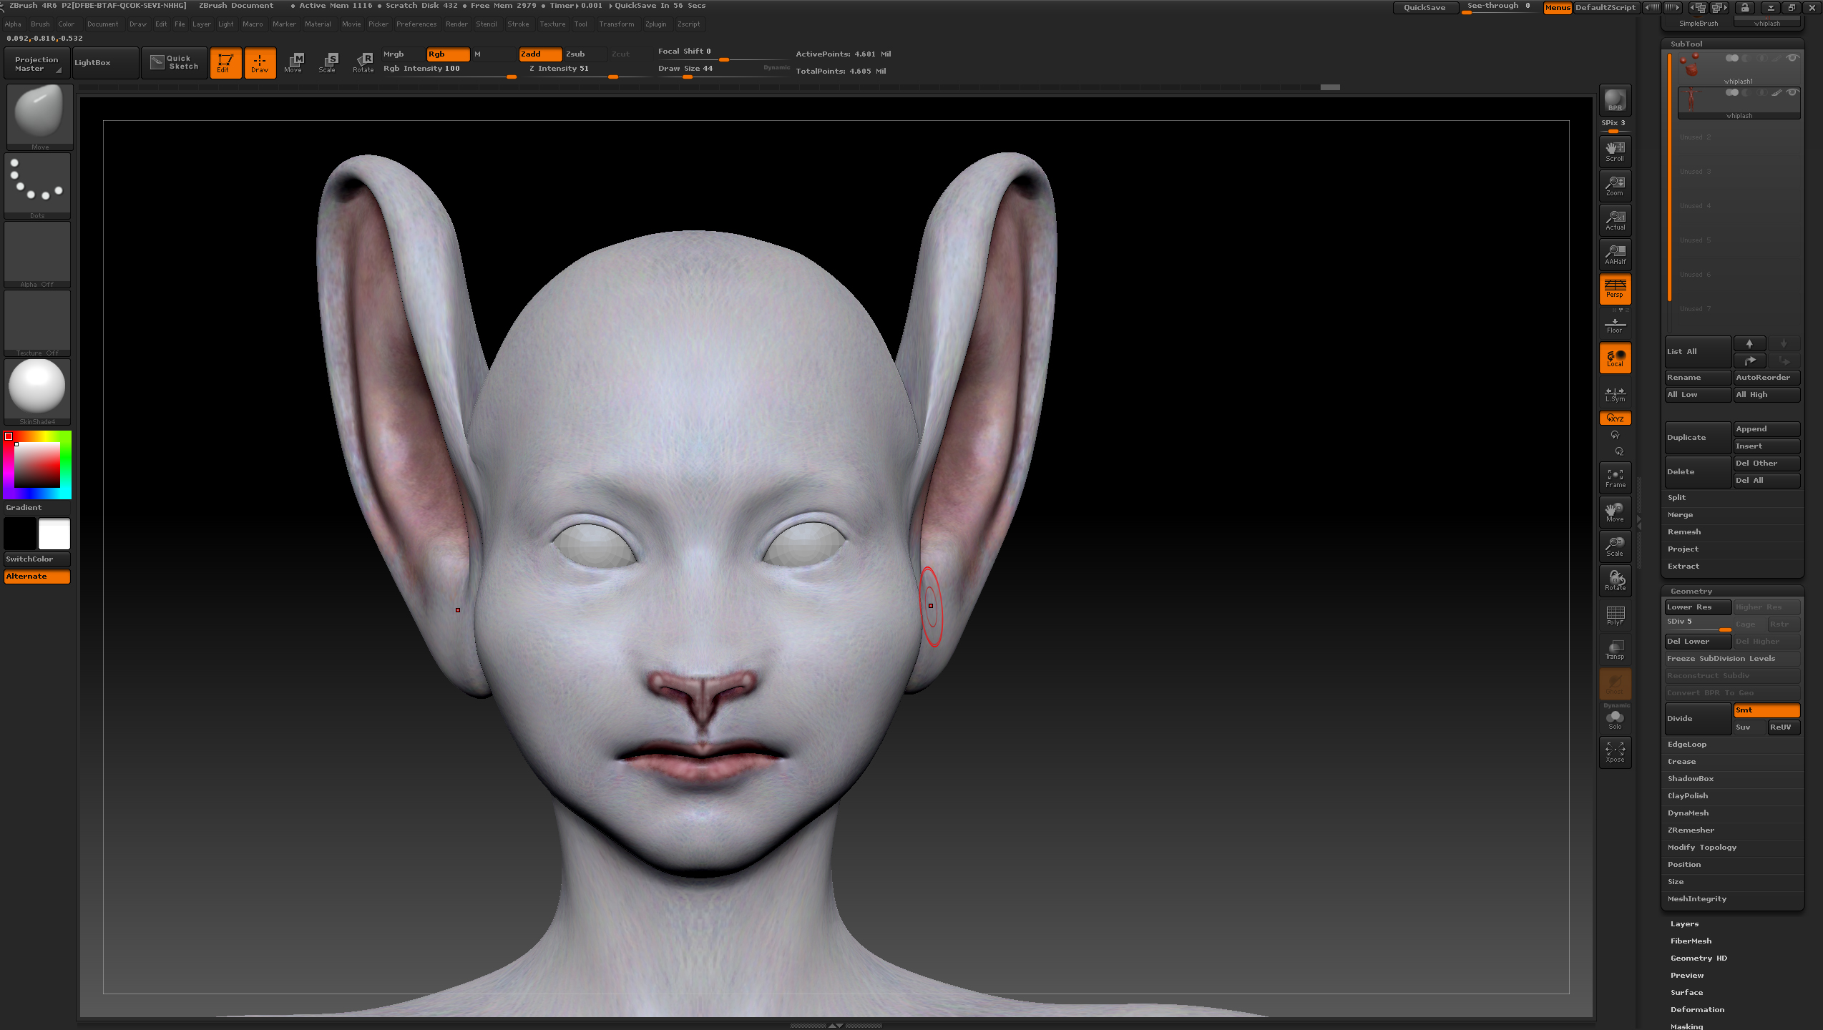The height and width of the screenshot is (1030, 1823).
Task: Enable Solo mode icon
Action: 1615,719
